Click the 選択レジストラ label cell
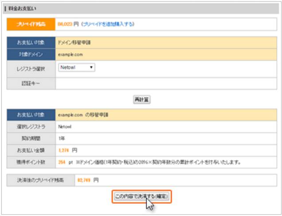The image size is (282, 216). click(x=31, y=127)
